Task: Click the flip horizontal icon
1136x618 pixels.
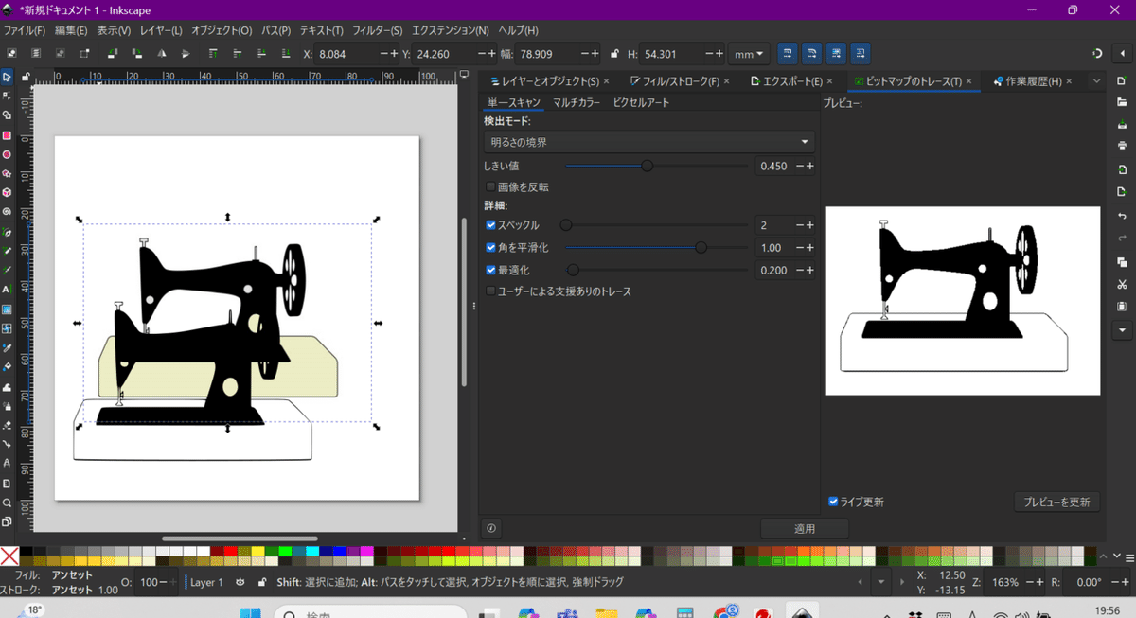Action: tap(162, 54)
